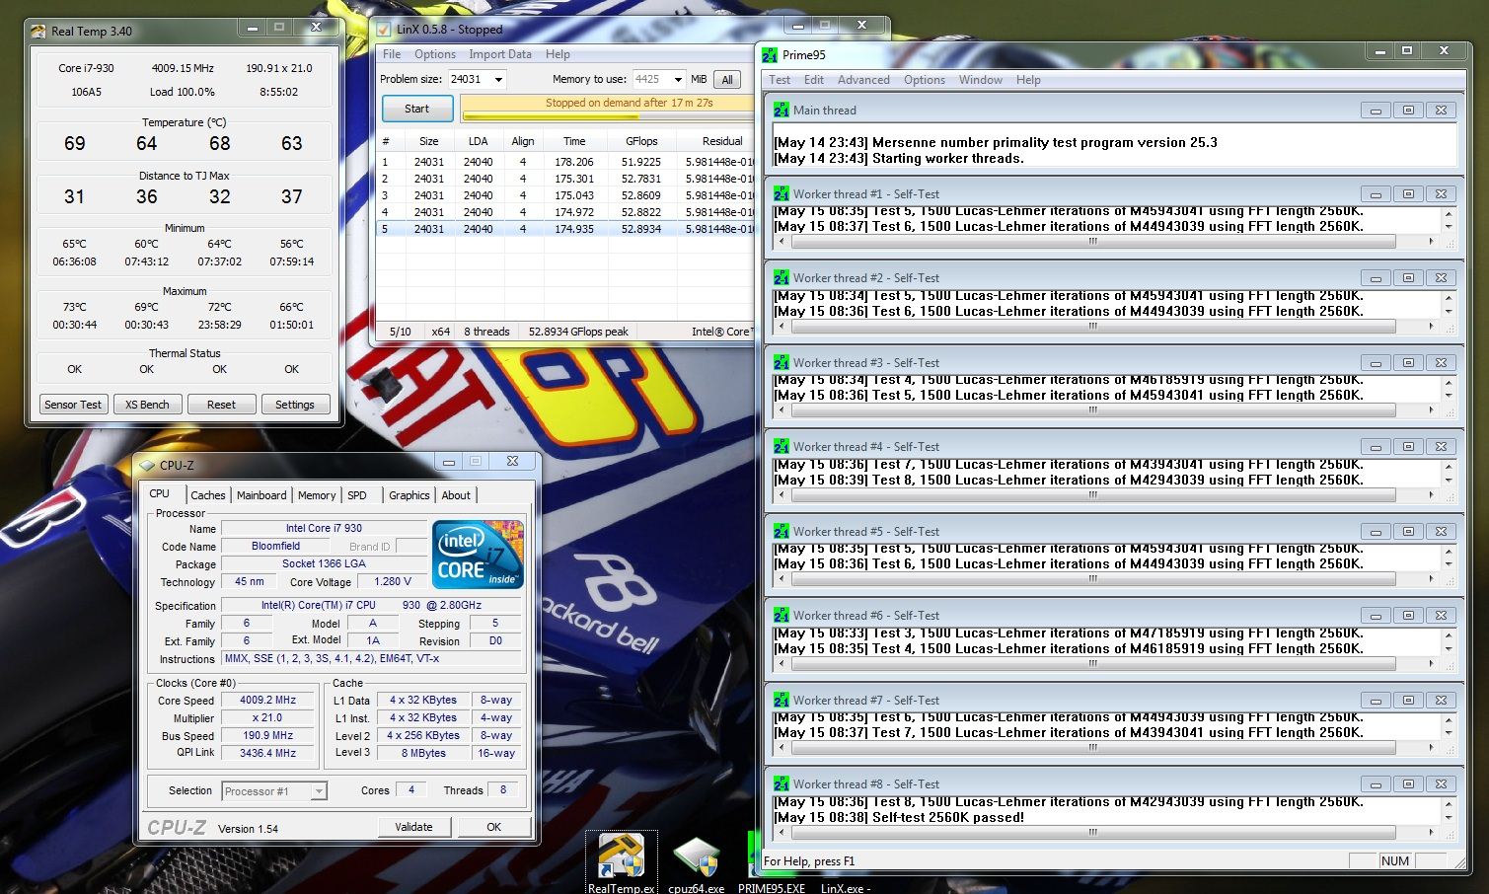
Task: Select the LinX row with GFlops 52.7831
Action: pyautogui.click(x=566, y=179)
